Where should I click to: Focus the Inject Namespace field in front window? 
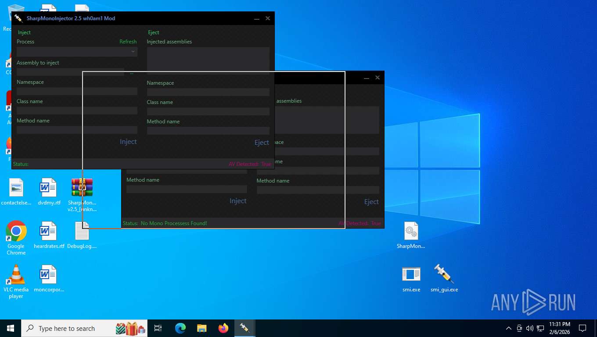(x=77, y=91)
